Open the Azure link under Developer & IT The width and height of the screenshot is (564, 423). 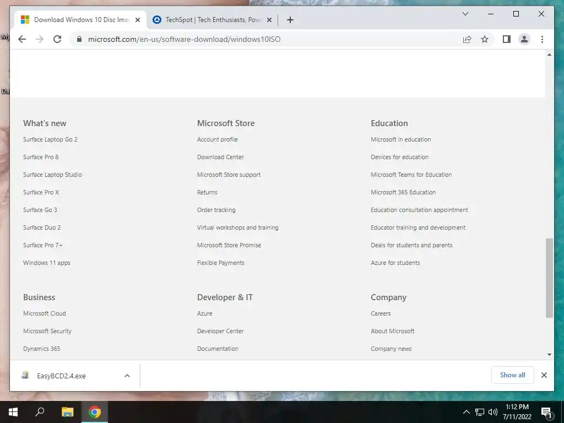coord(205,313)
